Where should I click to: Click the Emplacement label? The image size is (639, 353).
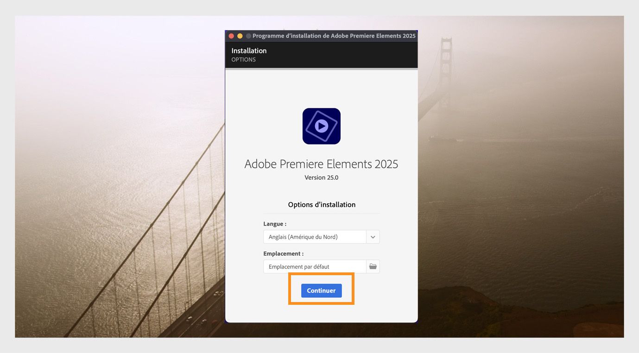click(x=284, y=254)
